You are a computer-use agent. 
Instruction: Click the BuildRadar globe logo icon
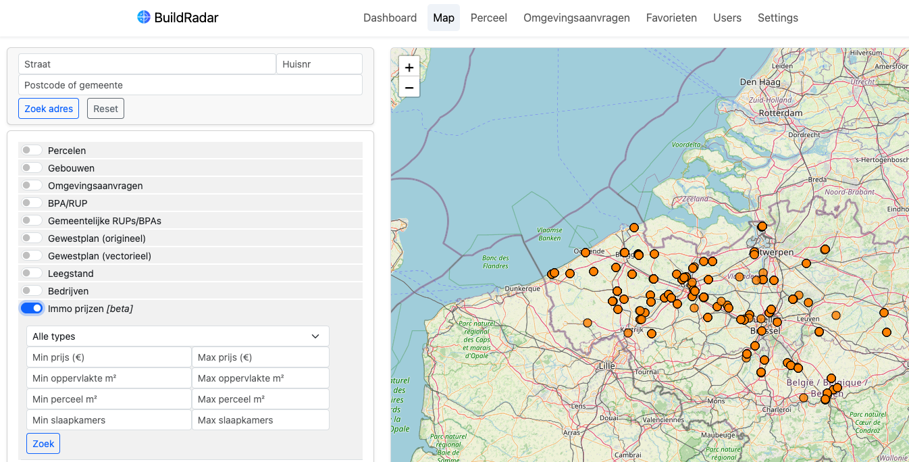tap(143, 18)
